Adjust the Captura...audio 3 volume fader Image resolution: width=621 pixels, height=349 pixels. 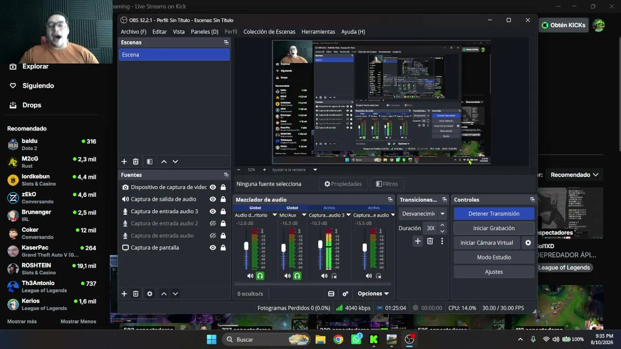(x=320, y=245)
